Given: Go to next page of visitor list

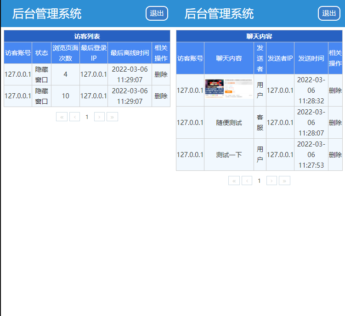Looking at the screenshot, I should pyautogui.click(x=99, y=117).
